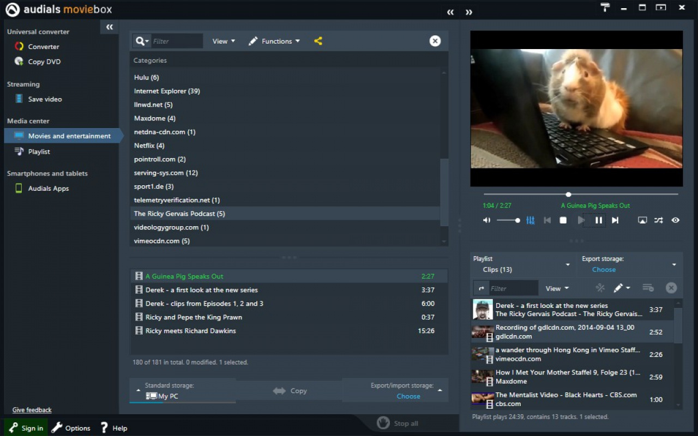The width and height of the screenshot is (698, 436).
Task: Select Netflix (4) category in list
Action: 149,146
